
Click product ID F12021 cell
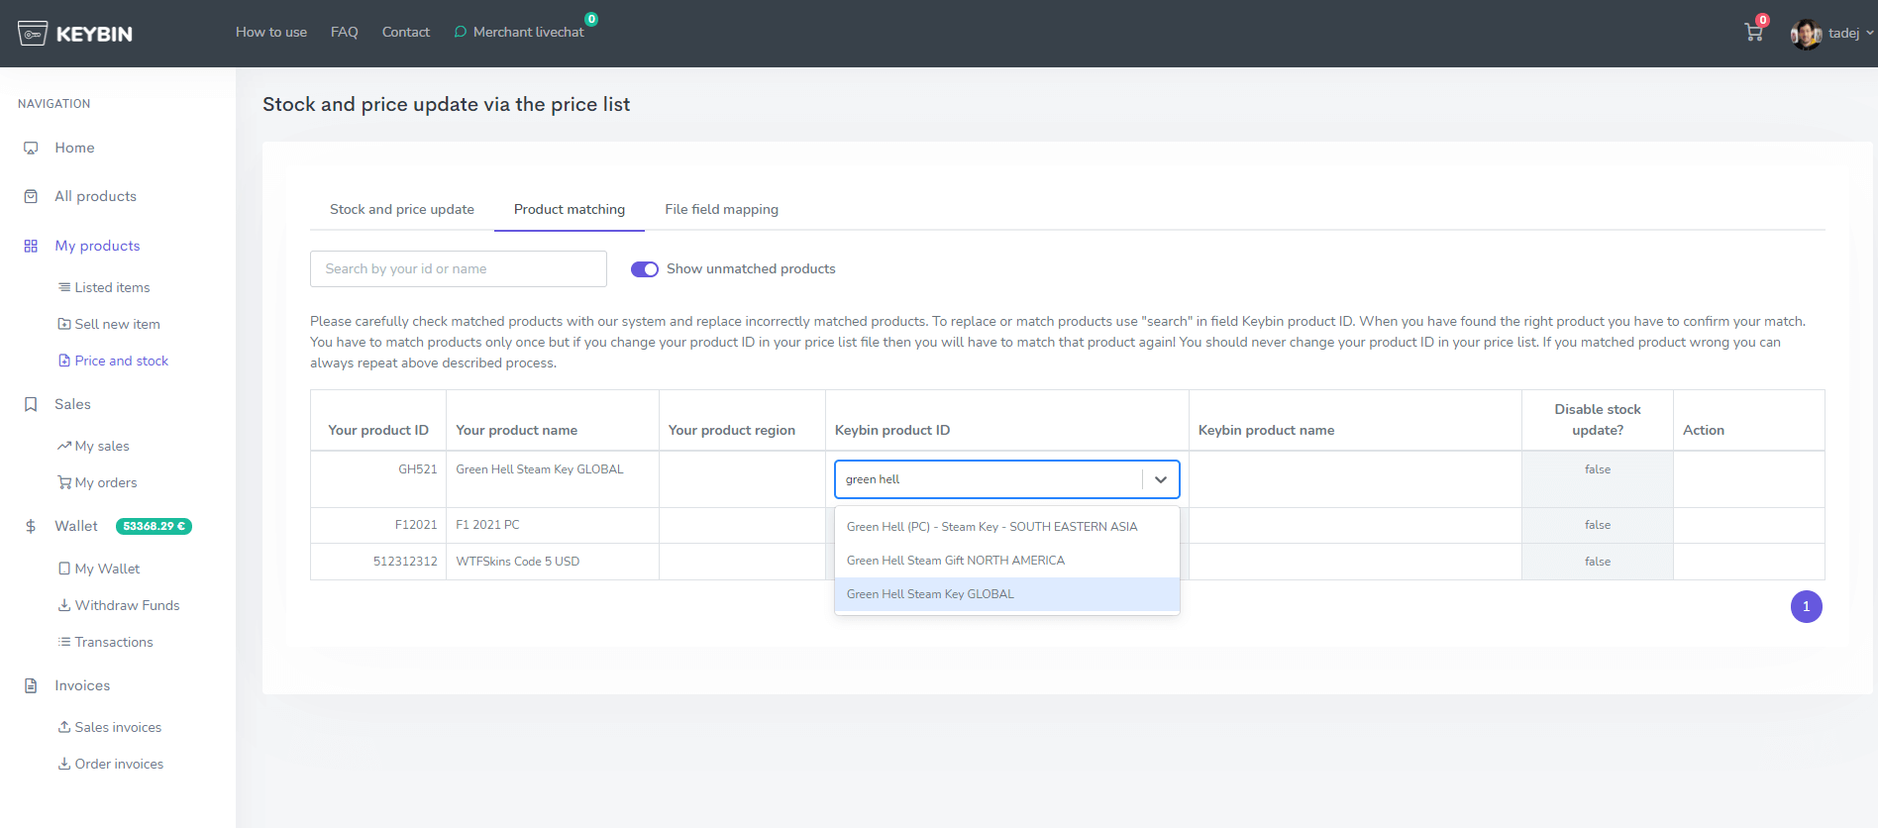click(x=378, y=525)
